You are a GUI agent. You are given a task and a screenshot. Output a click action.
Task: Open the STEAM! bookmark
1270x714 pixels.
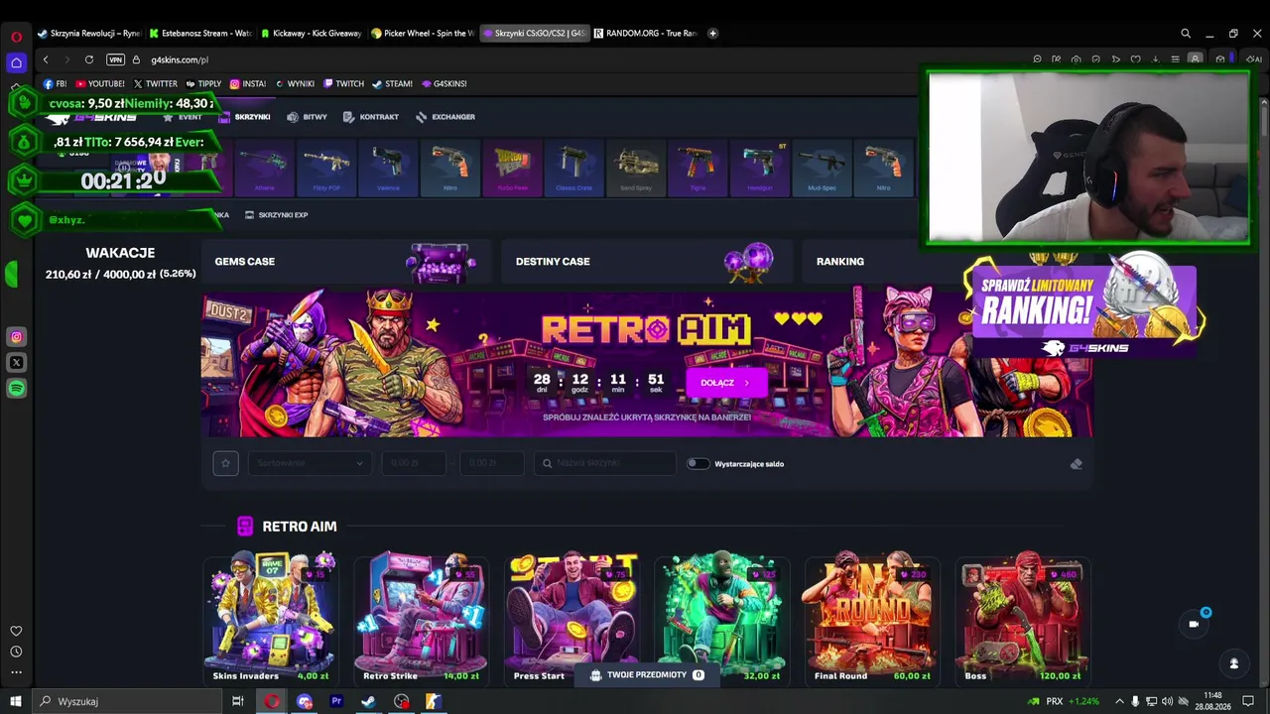(392, 84)
